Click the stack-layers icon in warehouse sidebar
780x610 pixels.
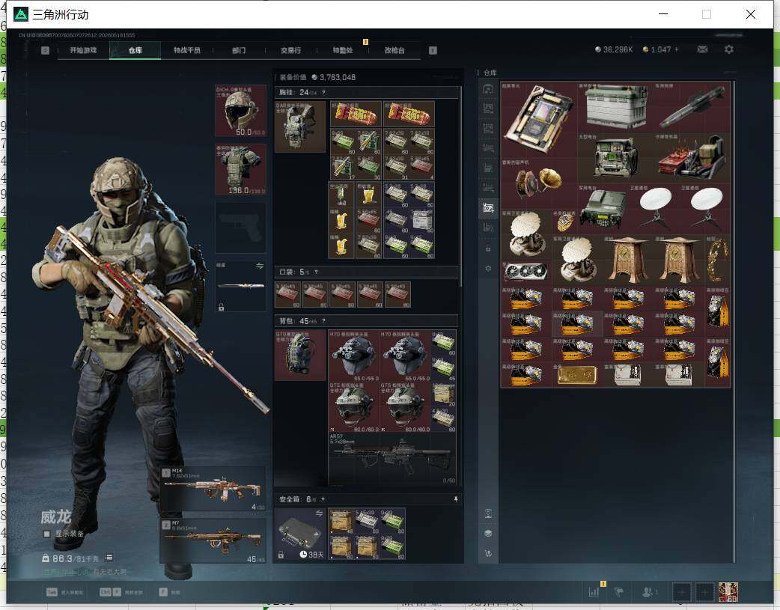coord(488,534)
